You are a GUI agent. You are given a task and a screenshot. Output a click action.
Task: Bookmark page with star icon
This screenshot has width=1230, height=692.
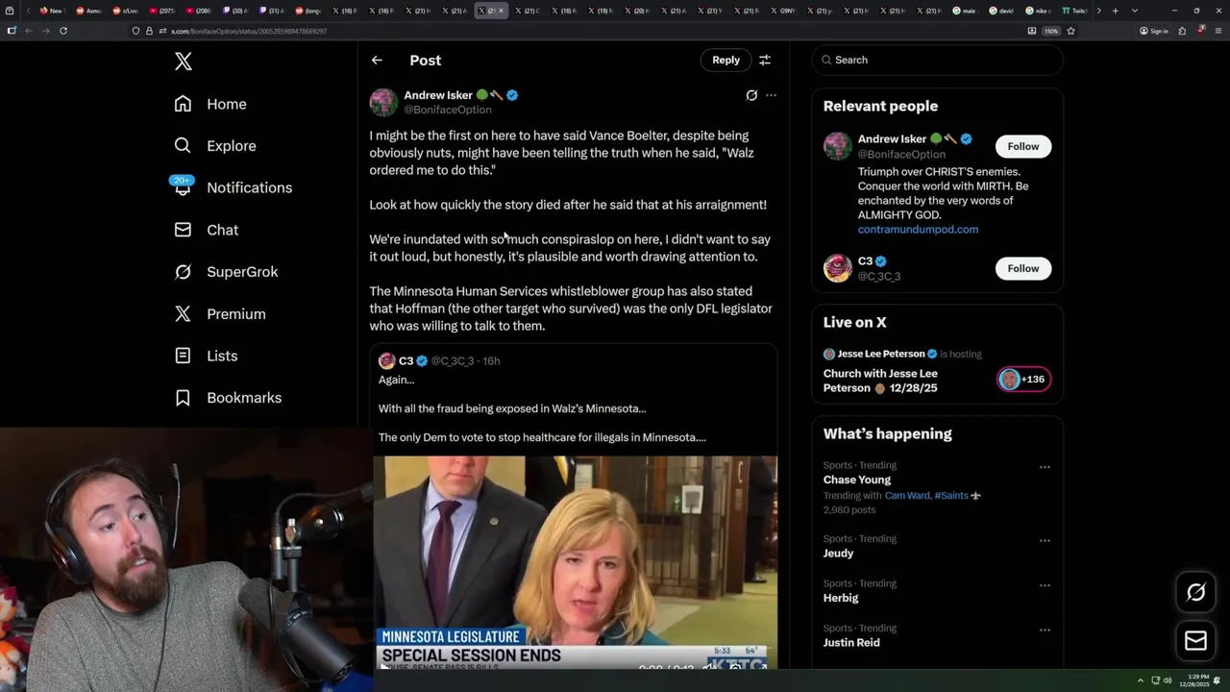1070,31
